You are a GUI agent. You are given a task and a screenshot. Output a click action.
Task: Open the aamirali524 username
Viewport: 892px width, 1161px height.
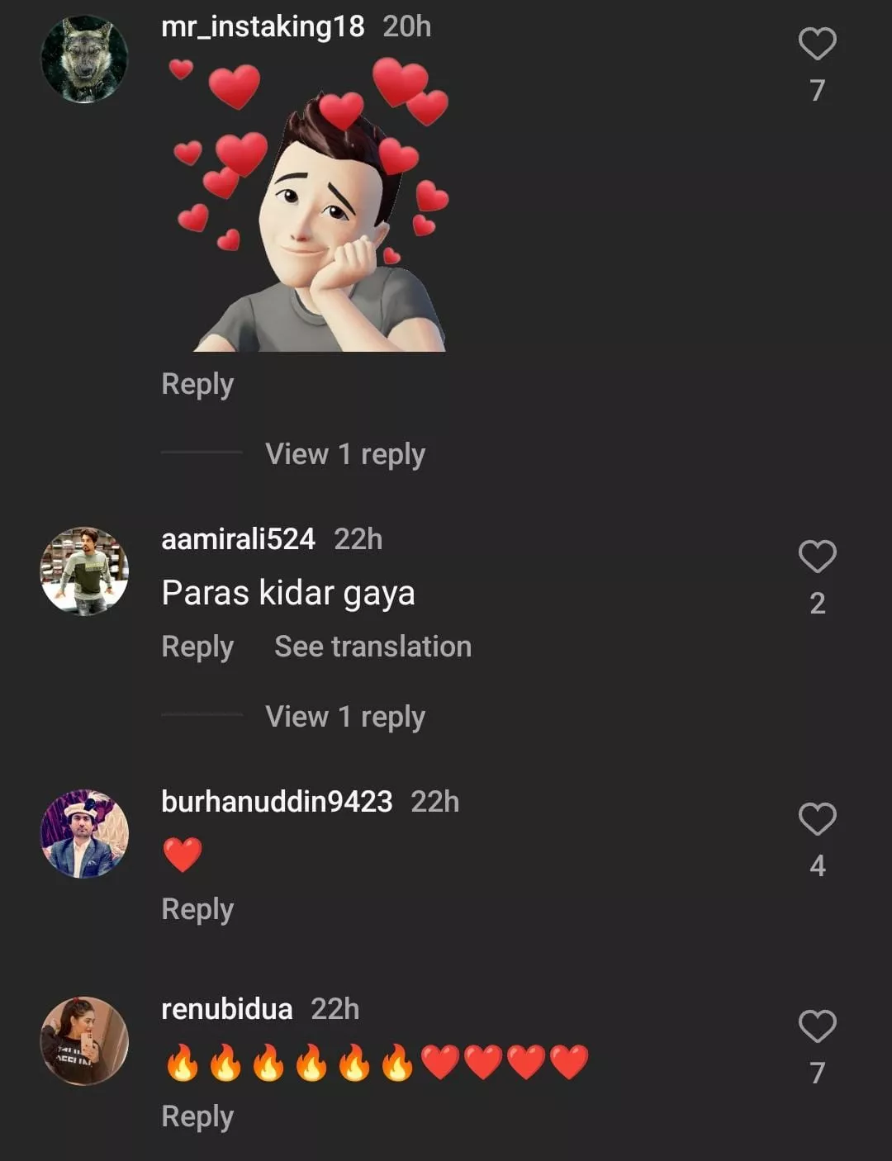(x=238, y=540)
